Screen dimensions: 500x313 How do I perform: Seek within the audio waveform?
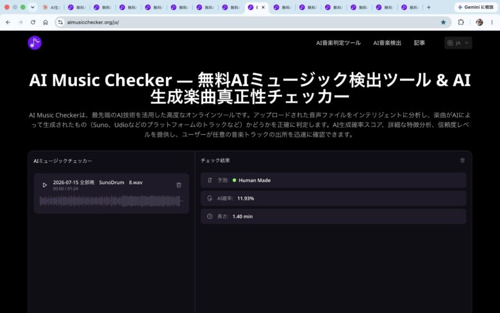coord(111,201)
